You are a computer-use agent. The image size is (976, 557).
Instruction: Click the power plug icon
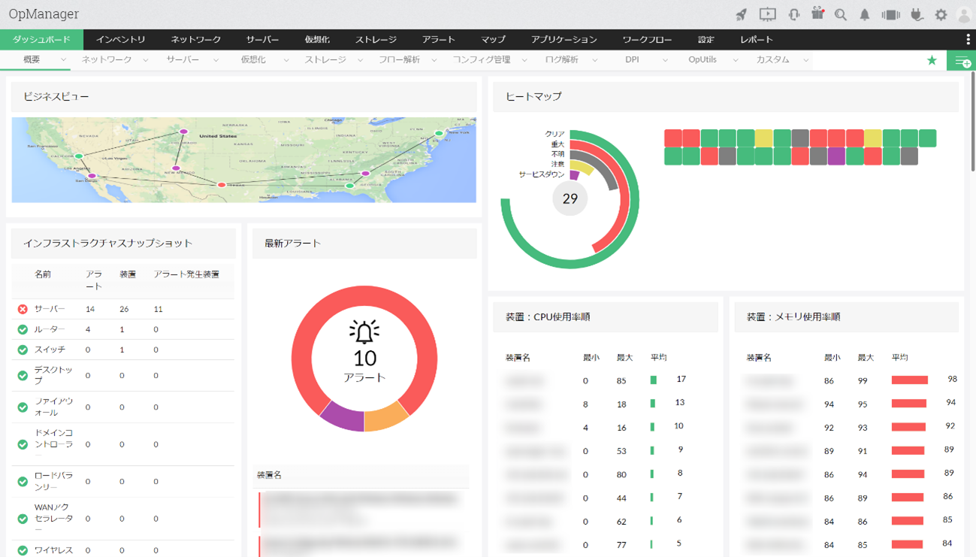[917, 14]
